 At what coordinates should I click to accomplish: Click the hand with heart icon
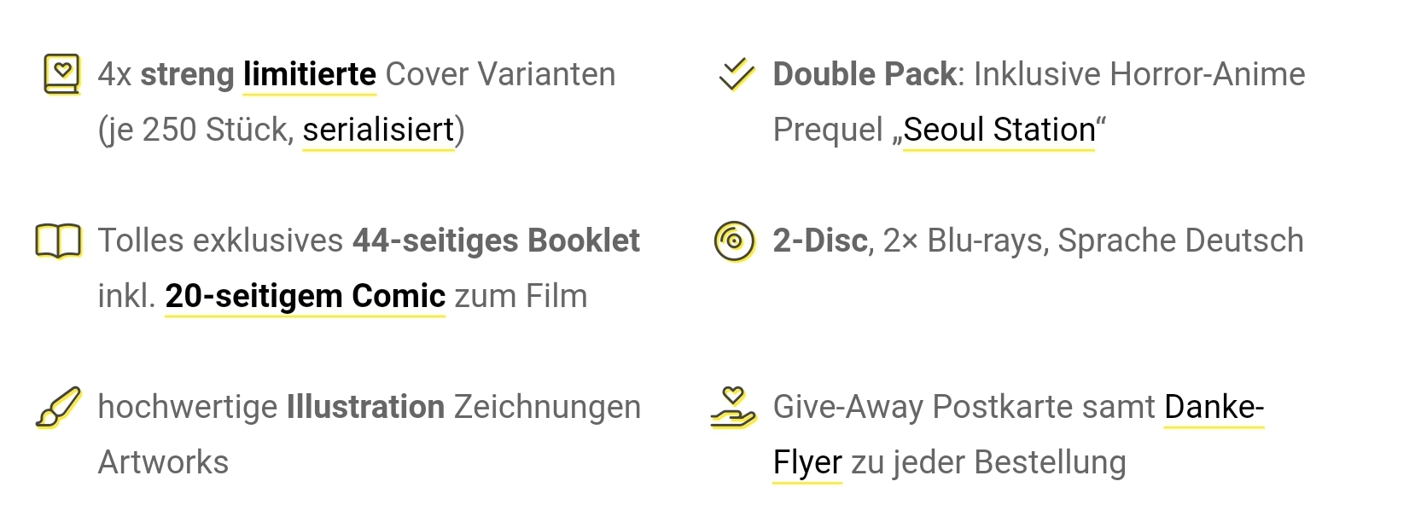click(733, 408)
